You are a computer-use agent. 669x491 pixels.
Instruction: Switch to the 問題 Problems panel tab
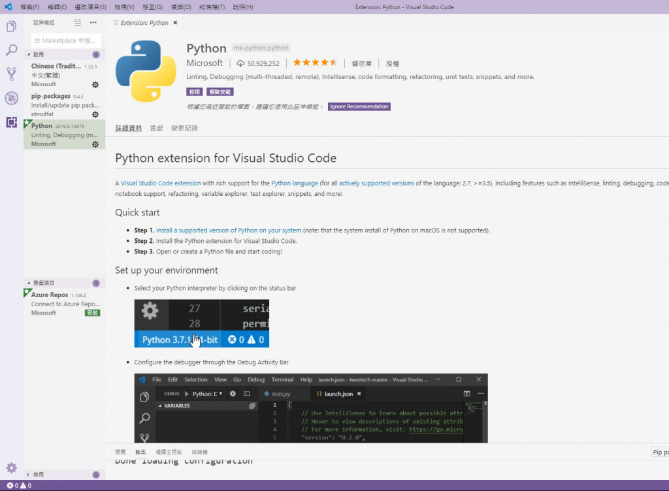pos(120,452)
